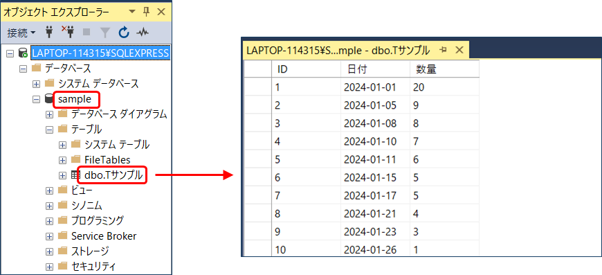Screen dimensions: 602x275
Task: Expand the FileTables folder
Action: pos(62,160)
